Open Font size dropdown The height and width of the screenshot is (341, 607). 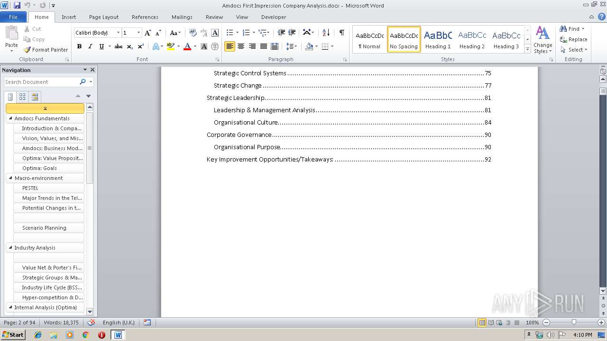[139, 33]
